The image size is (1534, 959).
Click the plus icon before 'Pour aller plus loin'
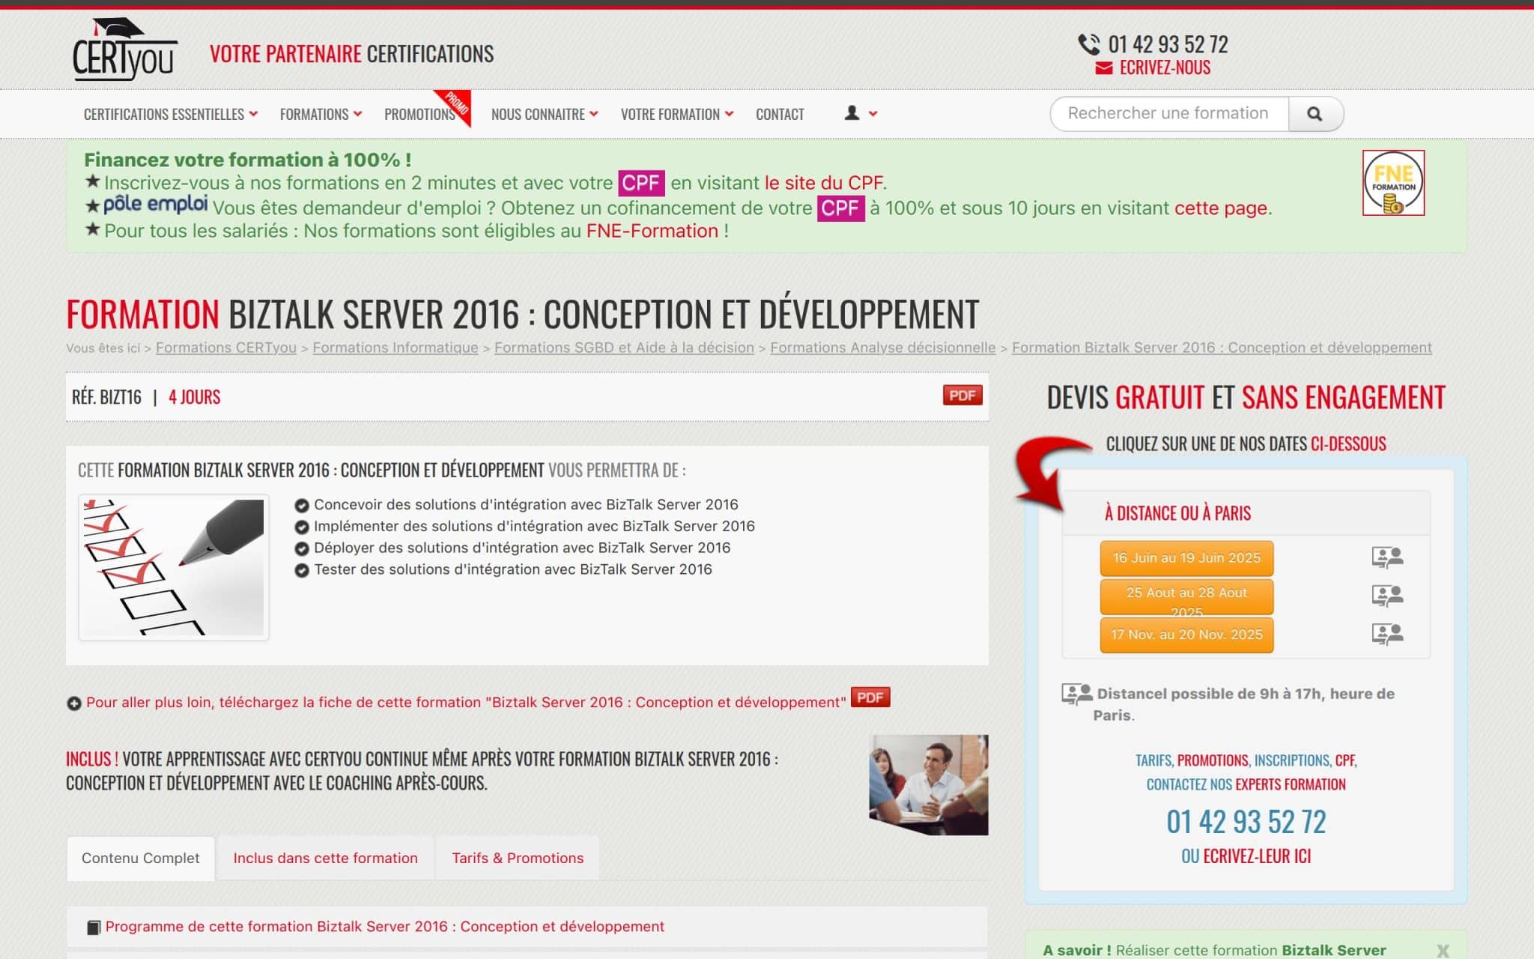click(x=73, y=704)
